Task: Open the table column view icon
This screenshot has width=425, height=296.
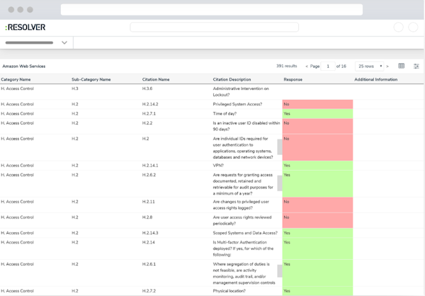Action: coord(401,66)
